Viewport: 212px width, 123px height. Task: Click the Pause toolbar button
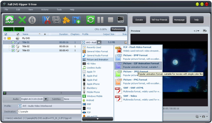coord(100,20)
